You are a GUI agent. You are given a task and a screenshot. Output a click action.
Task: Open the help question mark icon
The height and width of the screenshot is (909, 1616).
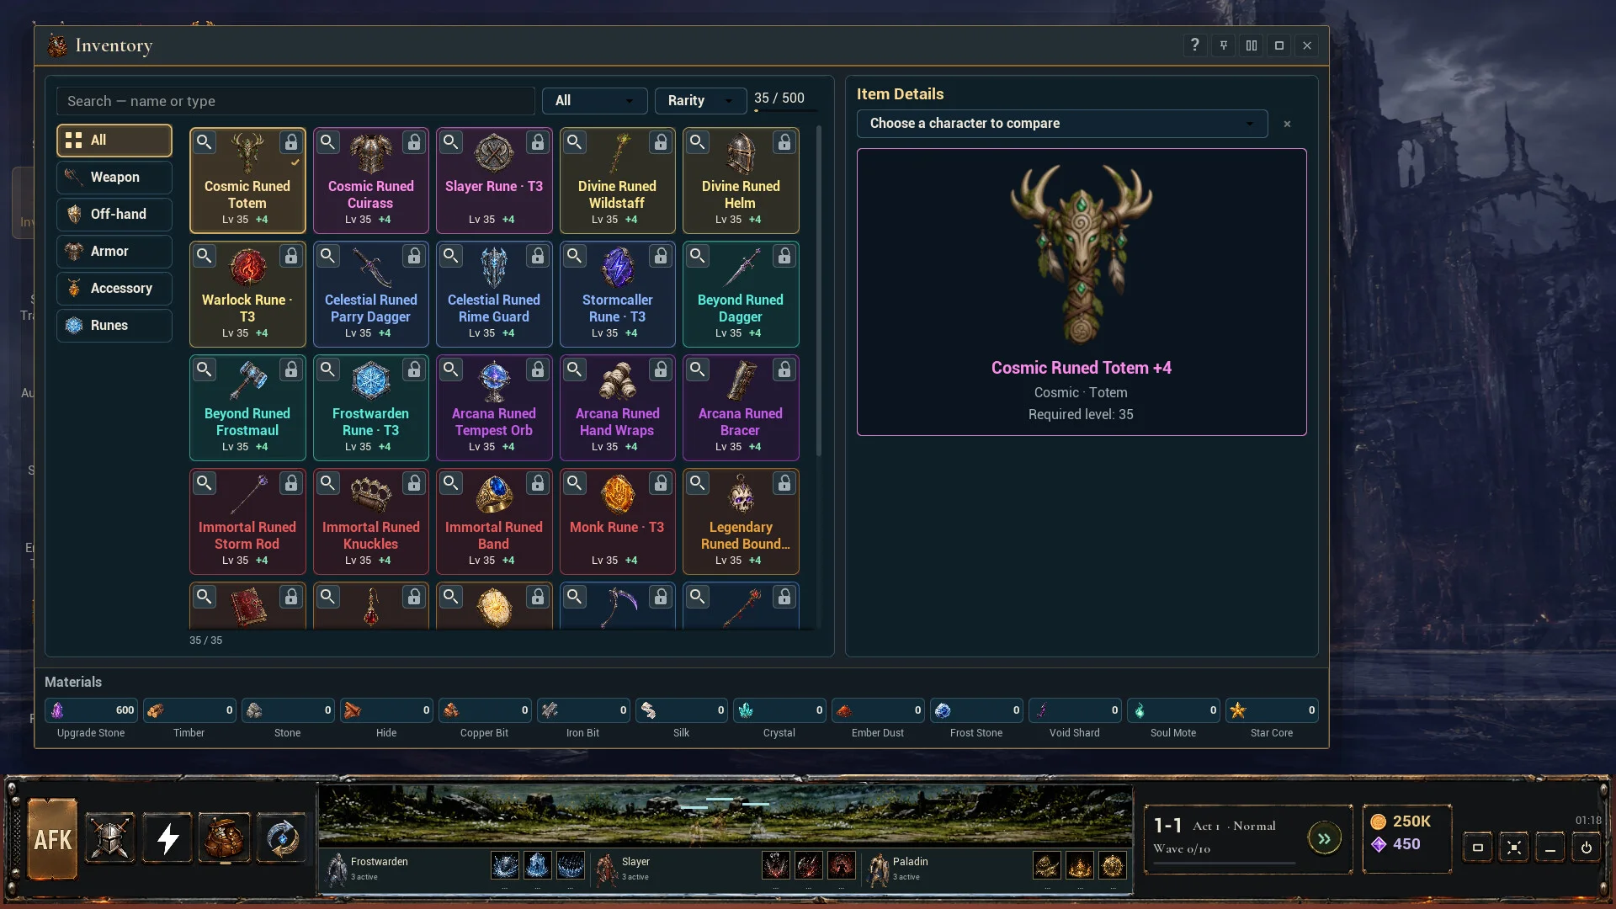point(1194,45)
